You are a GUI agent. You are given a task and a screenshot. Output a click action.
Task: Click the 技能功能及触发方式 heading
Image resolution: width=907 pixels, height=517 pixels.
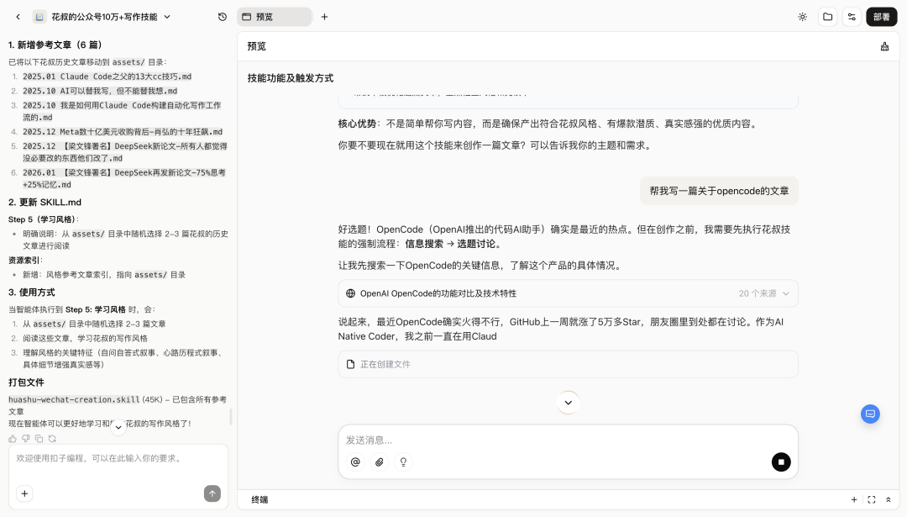(x=291, y=78)
